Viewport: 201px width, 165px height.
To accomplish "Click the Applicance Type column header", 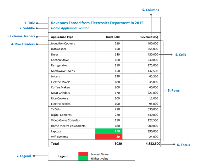I will pyautogui.click(x=62, y=37).
